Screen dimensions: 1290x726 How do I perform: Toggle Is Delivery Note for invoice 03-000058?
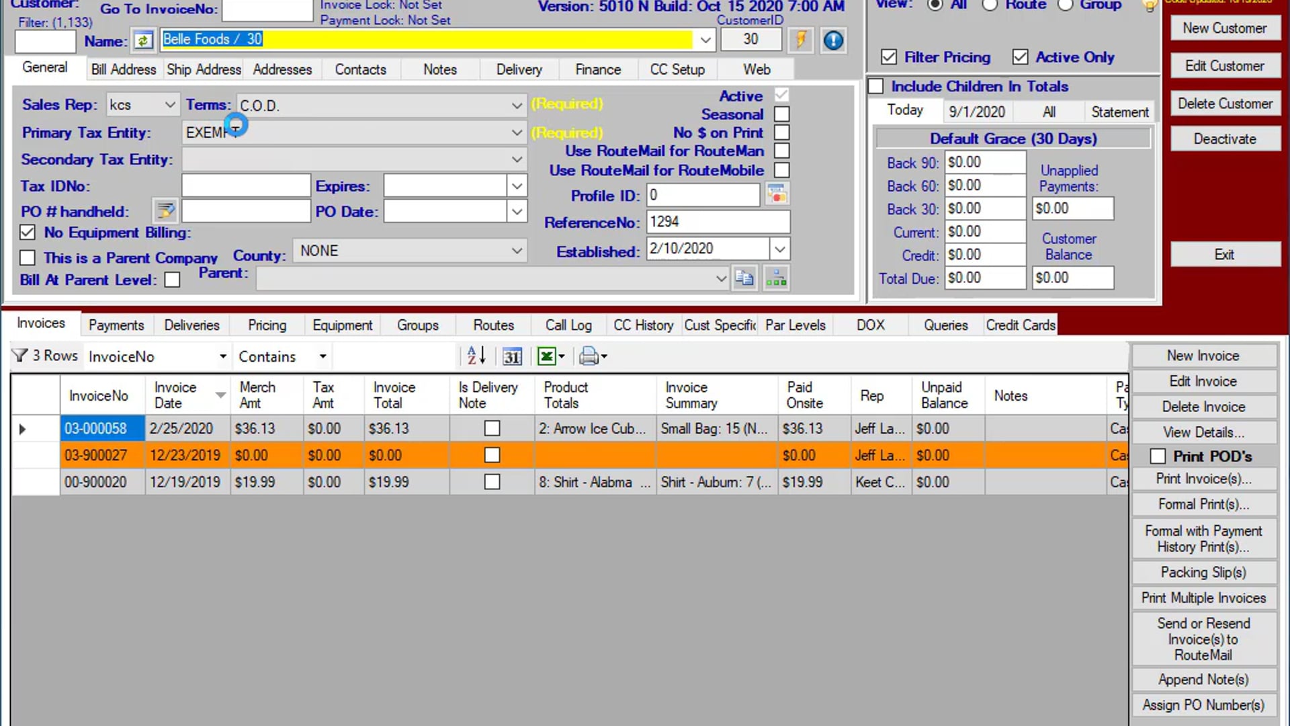click(x=492, y=428)
